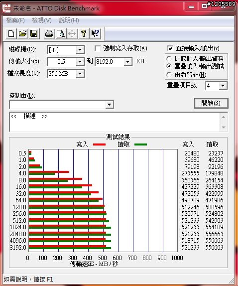Toggle 直接輸入/輸出 checkbox

click(x=170, y=48)
